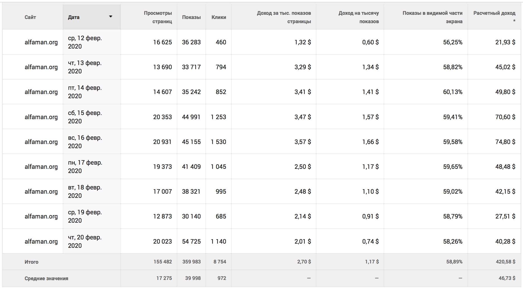Click the Средние значения row label
The height and width of the screenshot is (288, 523).
tap(46, 278)
